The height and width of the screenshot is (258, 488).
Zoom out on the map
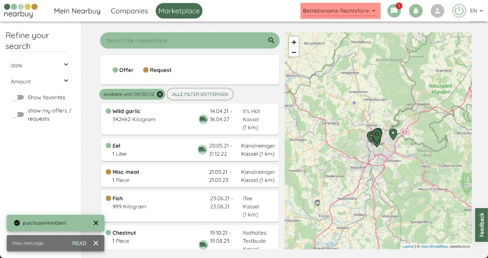(x=294, y=52)
